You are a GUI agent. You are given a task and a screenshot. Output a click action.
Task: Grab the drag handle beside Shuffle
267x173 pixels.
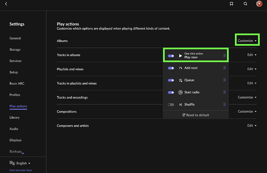click(x=224, y=104)
